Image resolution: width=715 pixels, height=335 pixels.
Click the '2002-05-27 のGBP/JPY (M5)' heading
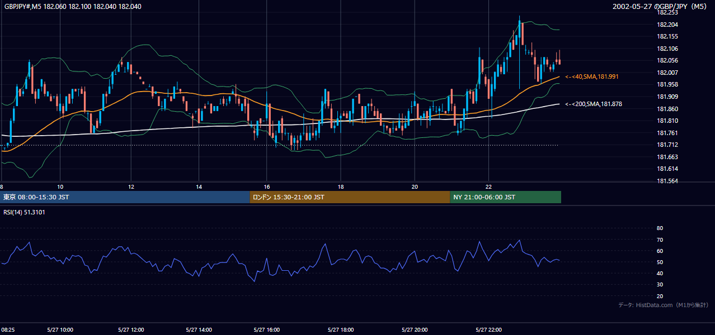(661, 7)
